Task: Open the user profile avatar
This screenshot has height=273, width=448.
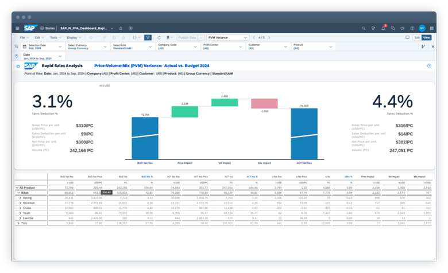Action: [x=422, y=28]
